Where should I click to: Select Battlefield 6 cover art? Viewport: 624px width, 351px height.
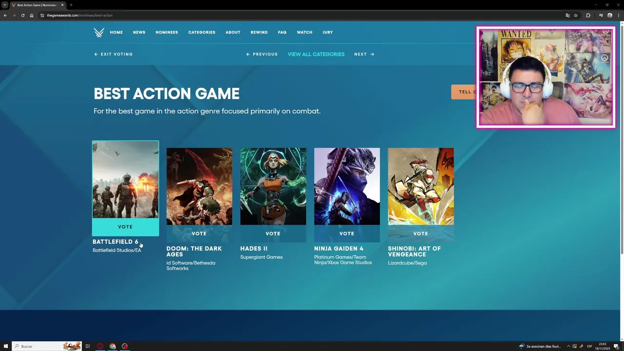tap(125, 179)
